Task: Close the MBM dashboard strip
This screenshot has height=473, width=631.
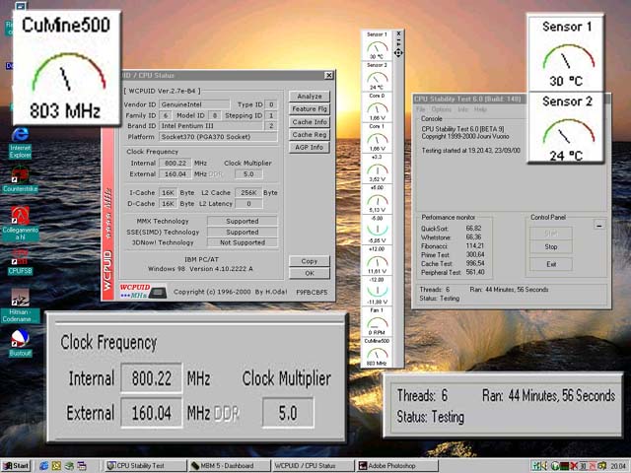Action: (x=398, y=34)
